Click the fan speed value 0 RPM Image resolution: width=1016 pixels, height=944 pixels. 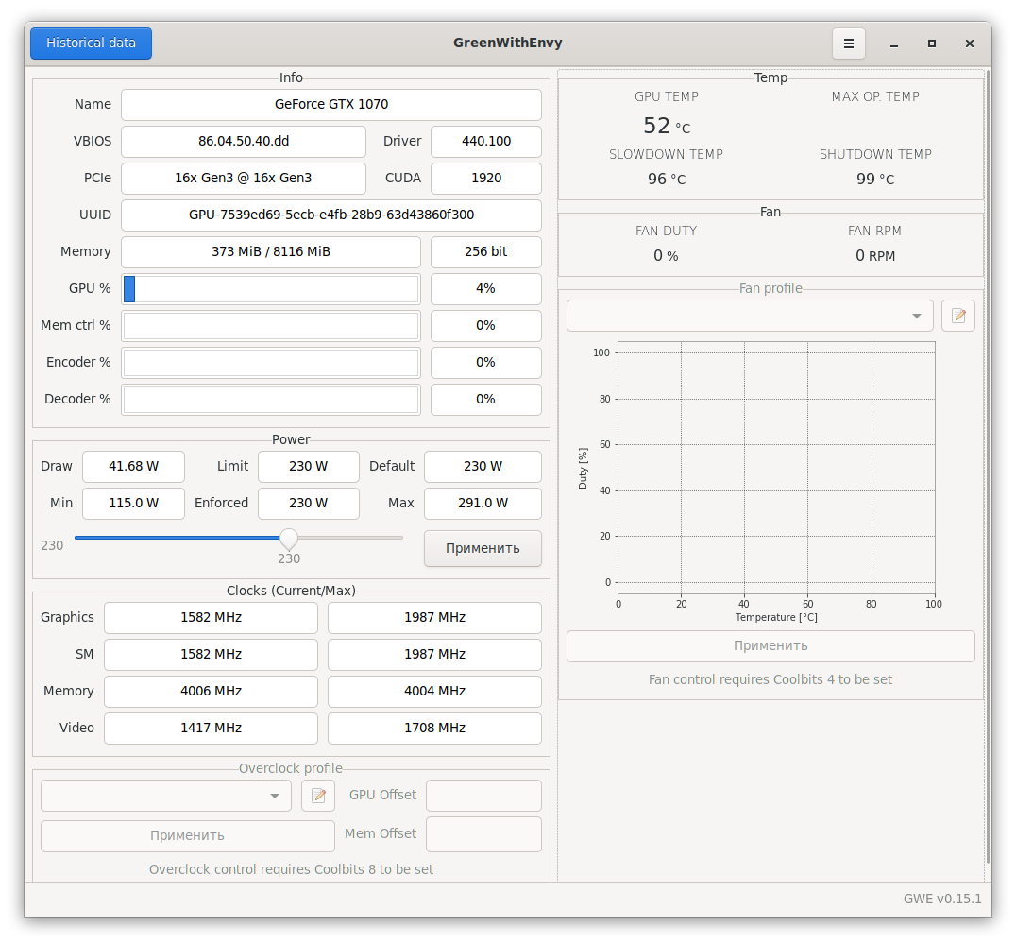[x=875, y=256]
